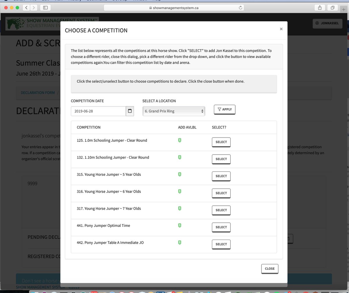Select competition 132 1.10m Schooling Jumper
349x293 pixels.
pyautogui.click(x=221, y=159)
